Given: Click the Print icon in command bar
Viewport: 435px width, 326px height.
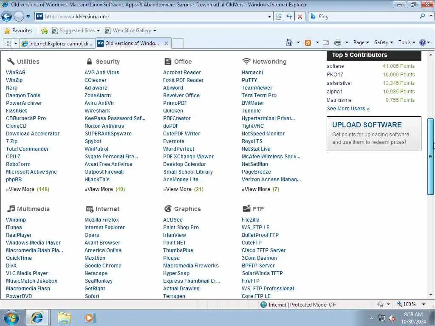Looking at the screenshot, I should pyautogui.click(x=338, y=42).
